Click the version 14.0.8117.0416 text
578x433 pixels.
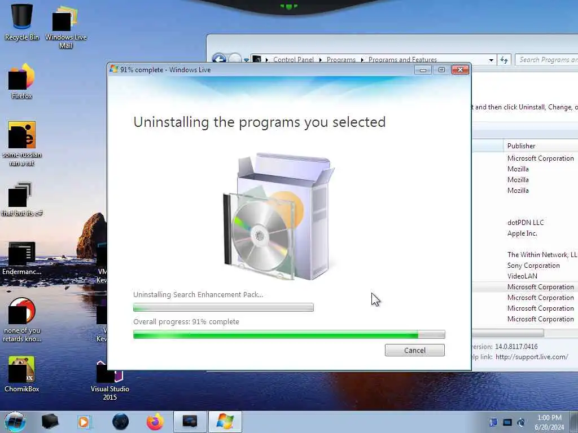[x=516, y=347]
